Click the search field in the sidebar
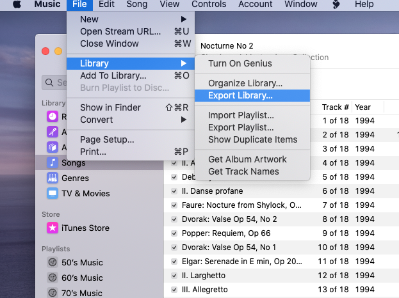The width and height of the screenshot is (399, 298). [54, 82]
